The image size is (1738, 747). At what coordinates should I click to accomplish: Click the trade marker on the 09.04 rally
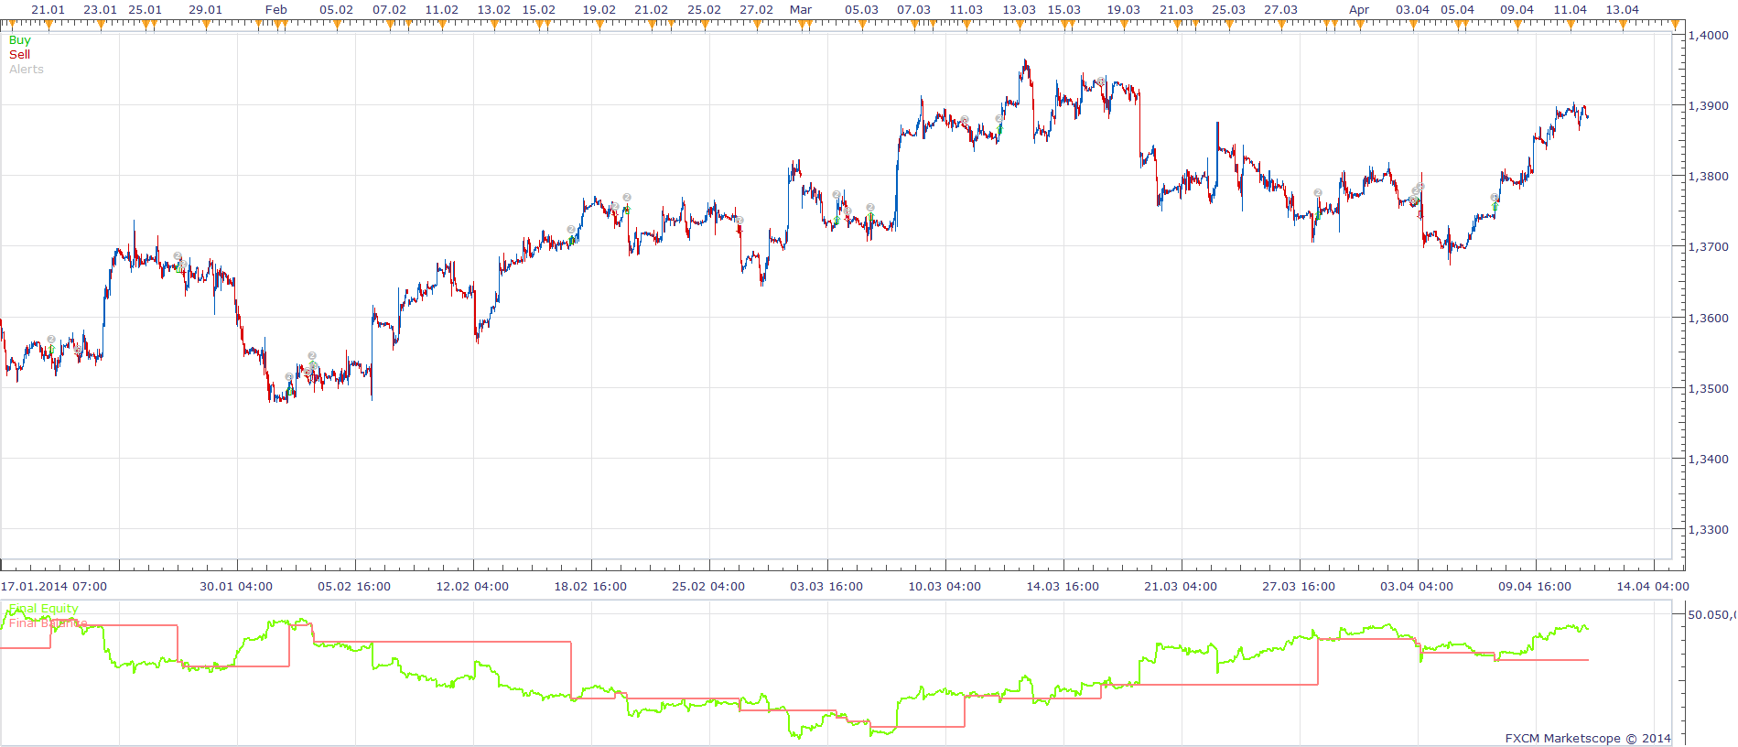pos(1495,198)
